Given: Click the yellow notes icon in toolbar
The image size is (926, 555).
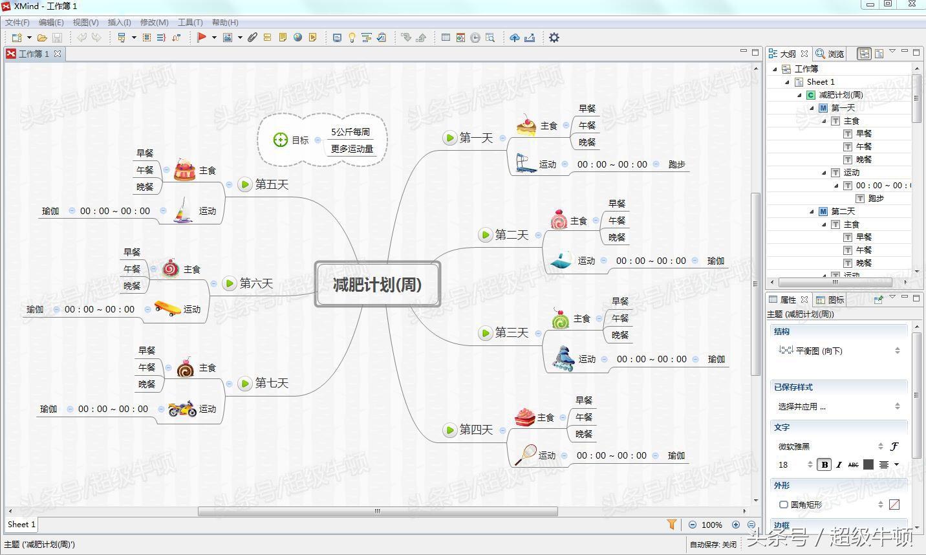Looking at the screenshot, I should [283, 38].
